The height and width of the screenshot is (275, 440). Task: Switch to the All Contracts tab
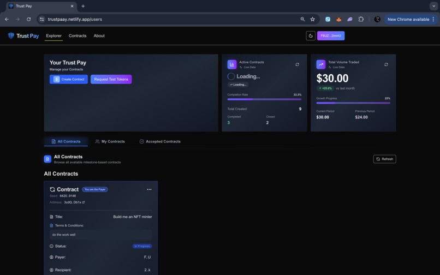pos(66,141)
